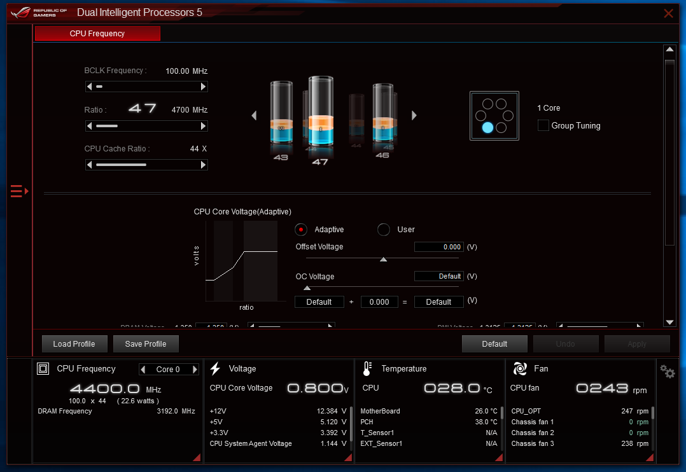Click the main panel scroll up arrow
The width and height of the screenshot is (686, 472).
669,50
